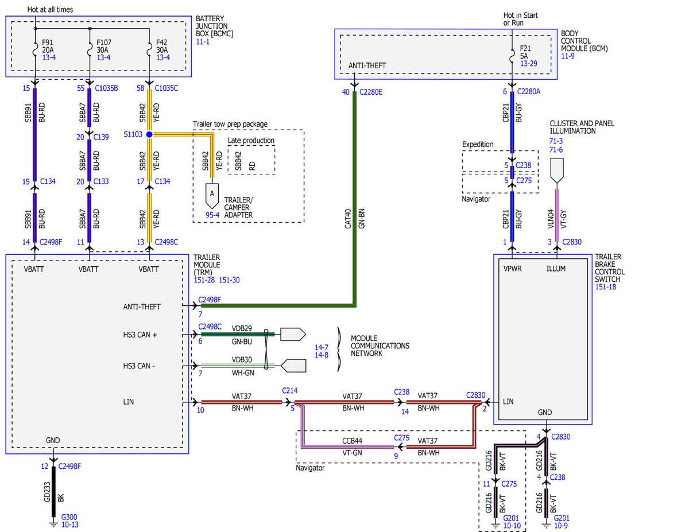Click the C2280E connector label

point(372,92)
